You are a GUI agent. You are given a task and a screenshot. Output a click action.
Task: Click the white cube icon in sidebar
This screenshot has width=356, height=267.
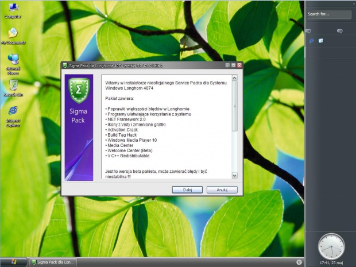[x=321, y=41]
